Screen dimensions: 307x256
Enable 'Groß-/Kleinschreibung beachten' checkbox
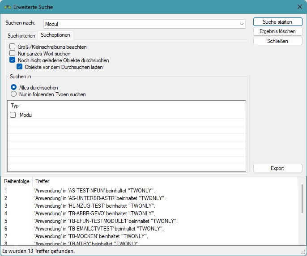[13, 47]
